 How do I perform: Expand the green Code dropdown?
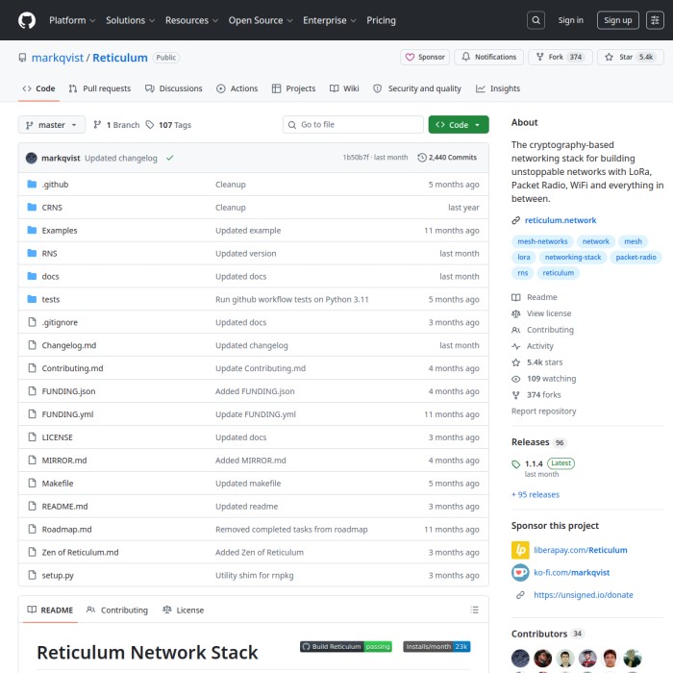(459, 125)
